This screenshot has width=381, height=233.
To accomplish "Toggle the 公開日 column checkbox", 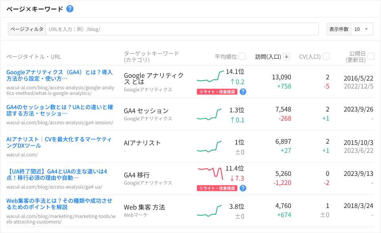I will tap(371, 57).
